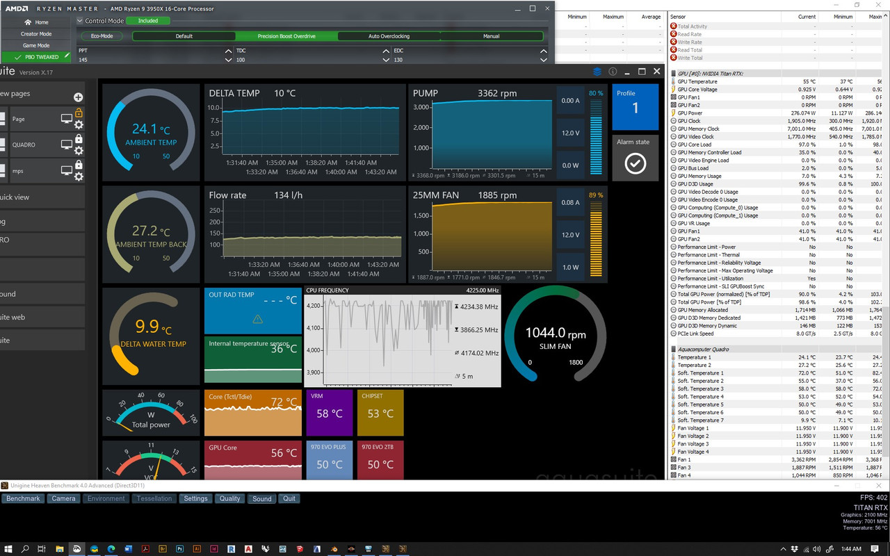Open File Explorer from taskbar
Screen dimensions: 890x556
click(59, 549)
